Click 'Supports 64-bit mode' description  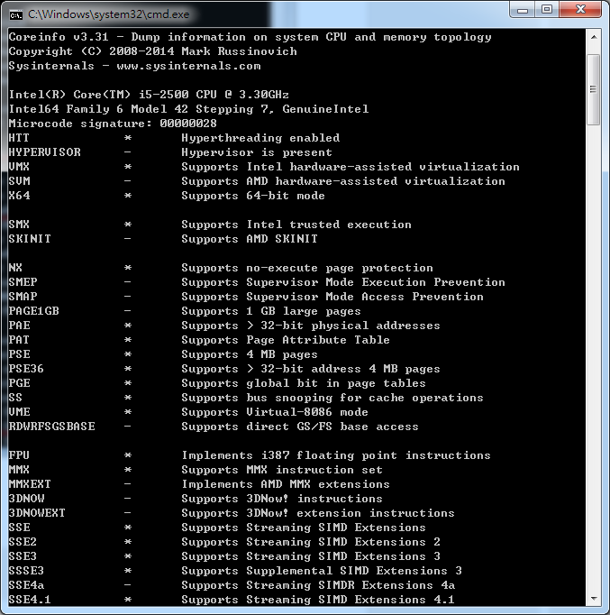(253, 196)
